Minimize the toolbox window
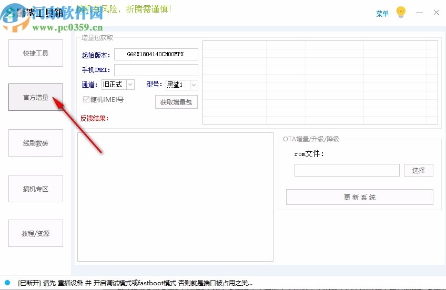 point(419,13)
